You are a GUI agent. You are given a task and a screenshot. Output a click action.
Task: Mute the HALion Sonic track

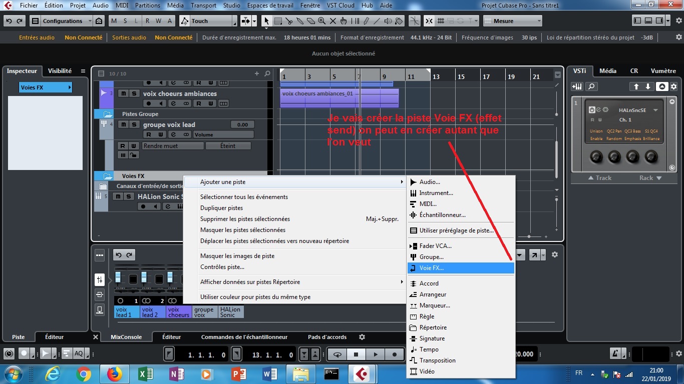click(x=118, y=196)
